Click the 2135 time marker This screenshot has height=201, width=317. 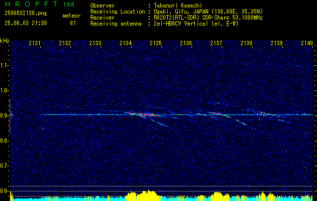click(156, 43)
